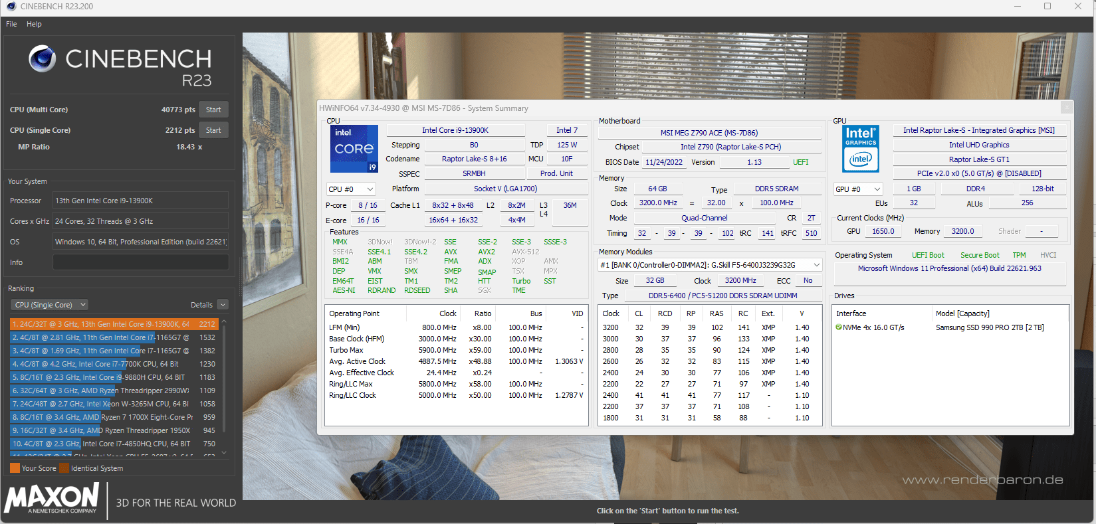Viewport: 1096px width, 524px height.
Task: Click the HVCI status label
Action: (x=1048, y=255)
